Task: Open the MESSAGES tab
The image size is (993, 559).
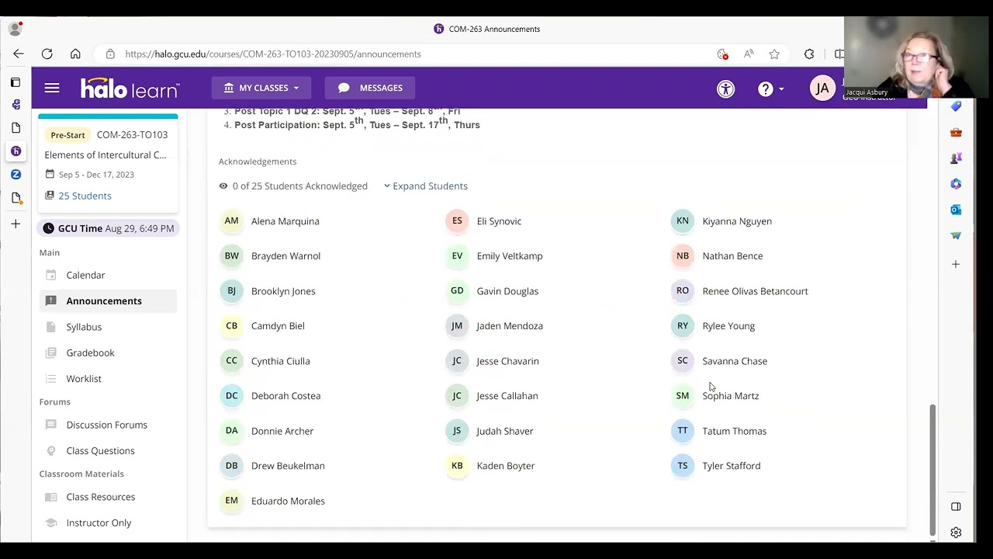Action: (370, 88)
